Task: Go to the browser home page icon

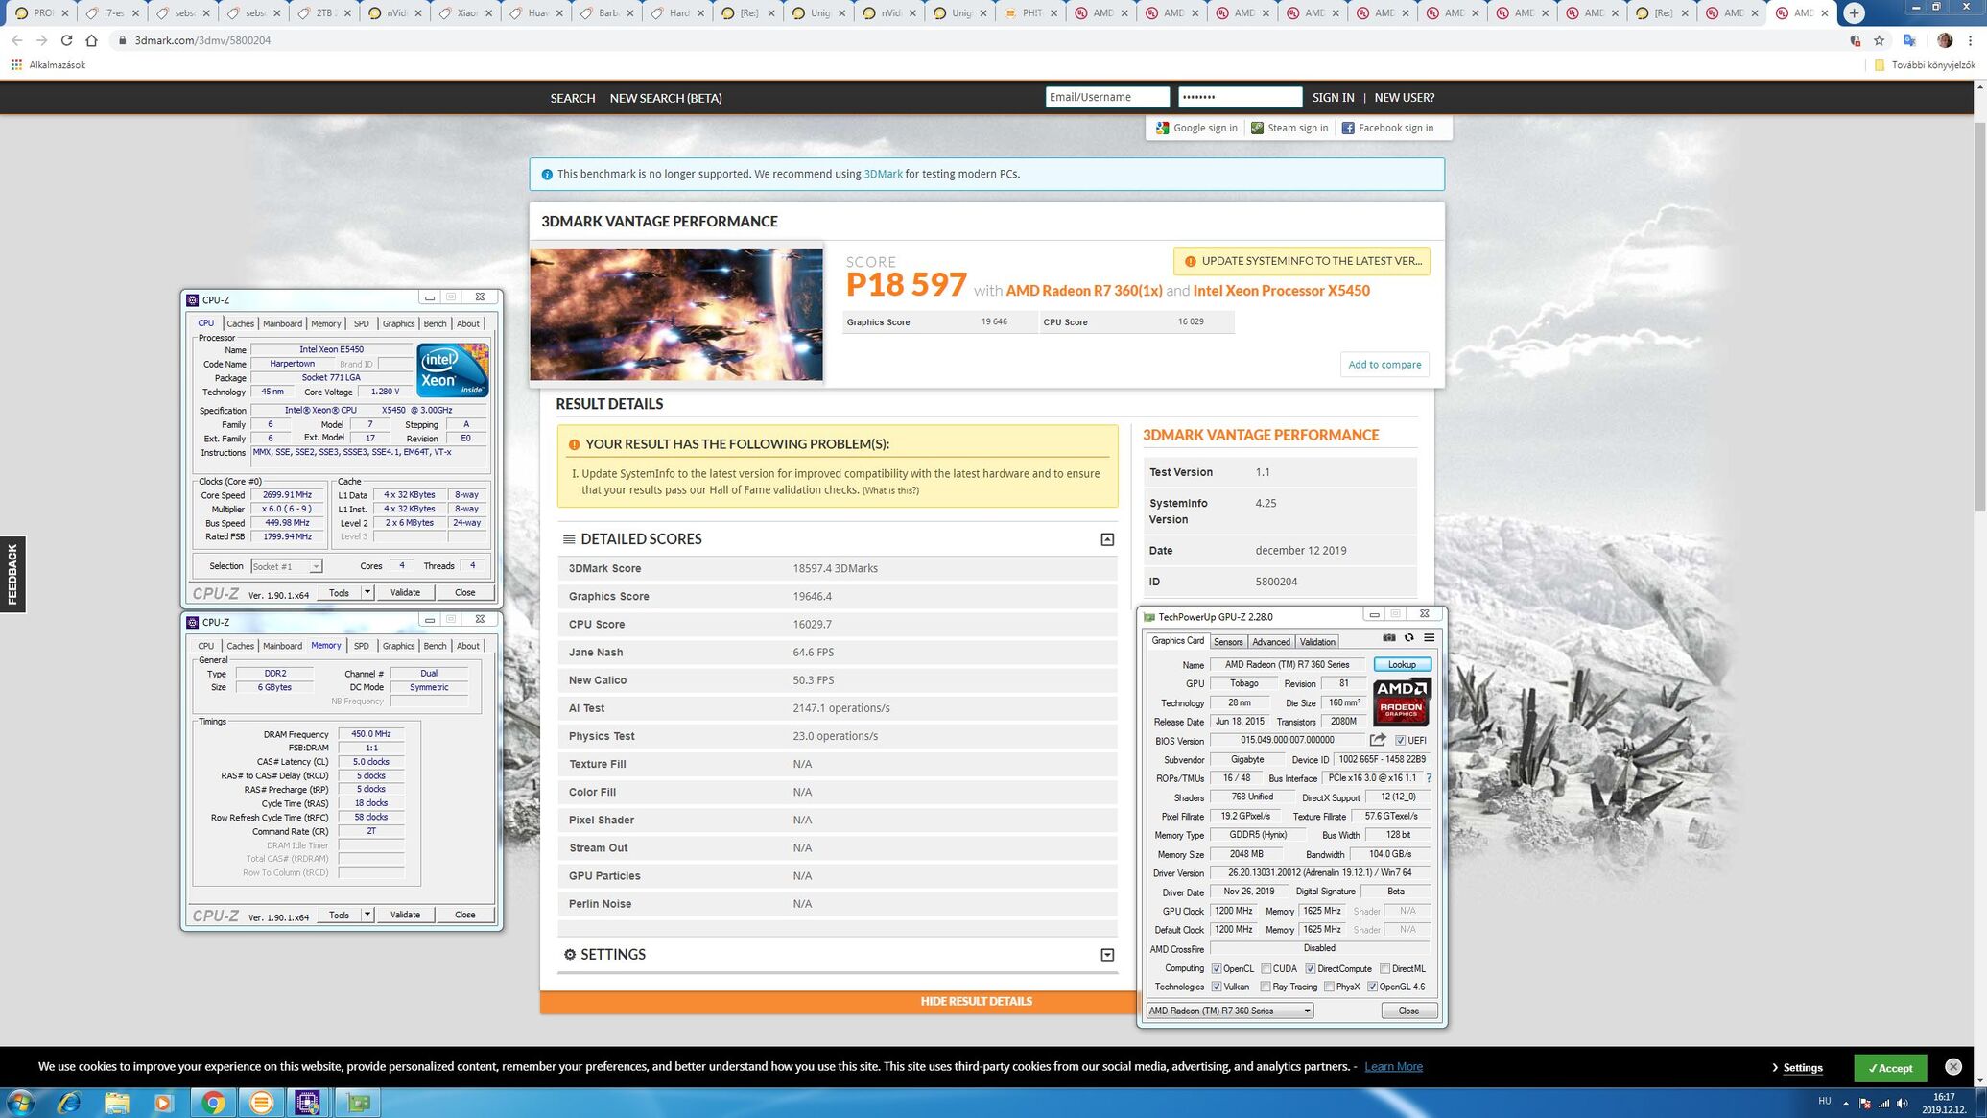Action: [91, 40]
